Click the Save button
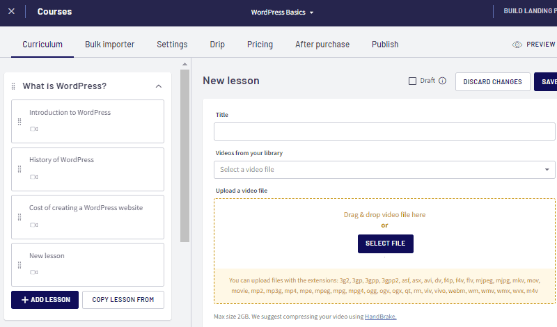 pos(546,81)
